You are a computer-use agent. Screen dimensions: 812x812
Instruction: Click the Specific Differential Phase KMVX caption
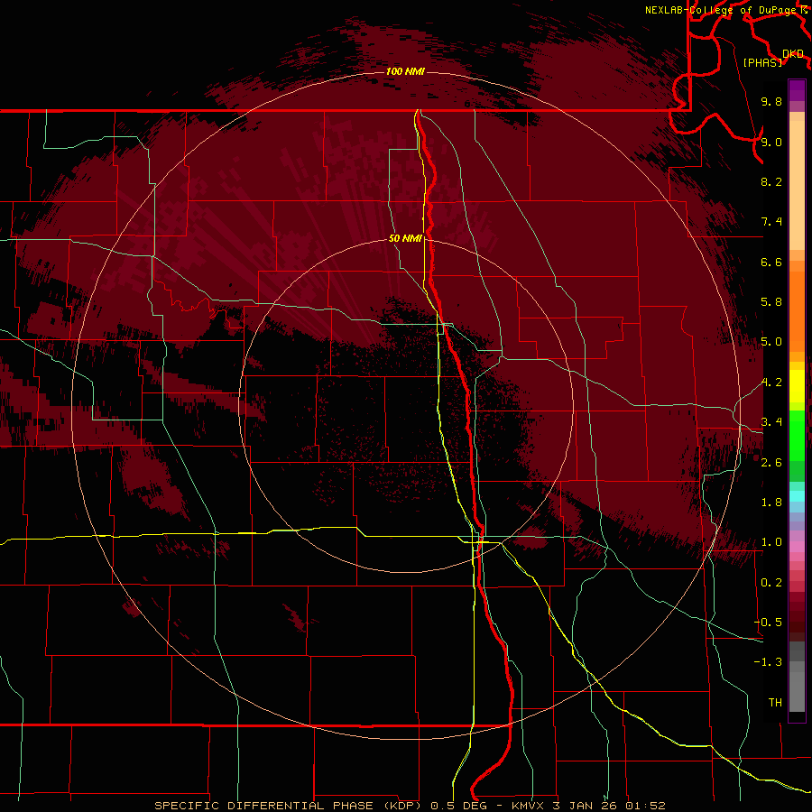[410, 806]
